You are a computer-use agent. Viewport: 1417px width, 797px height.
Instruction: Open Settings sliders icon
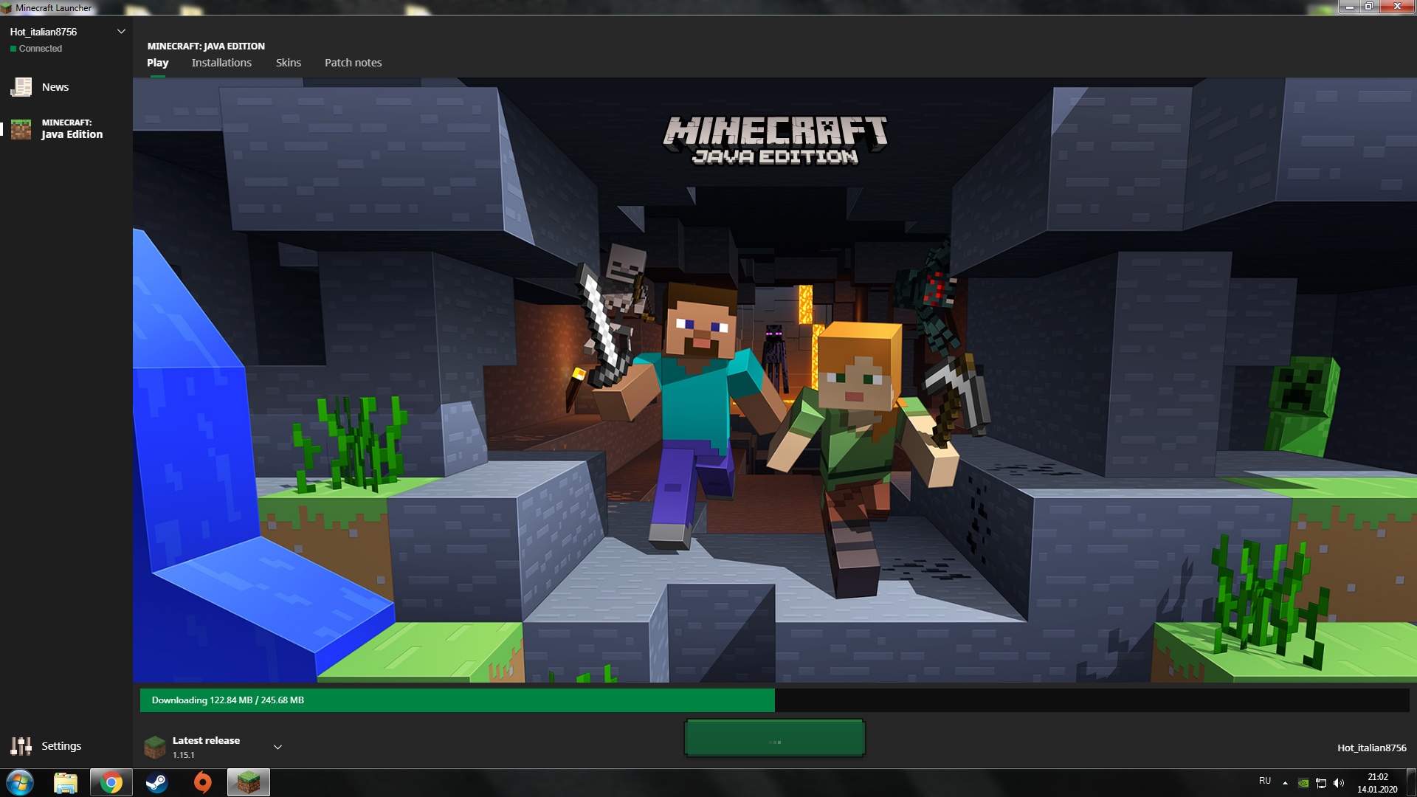click(21, 746)
